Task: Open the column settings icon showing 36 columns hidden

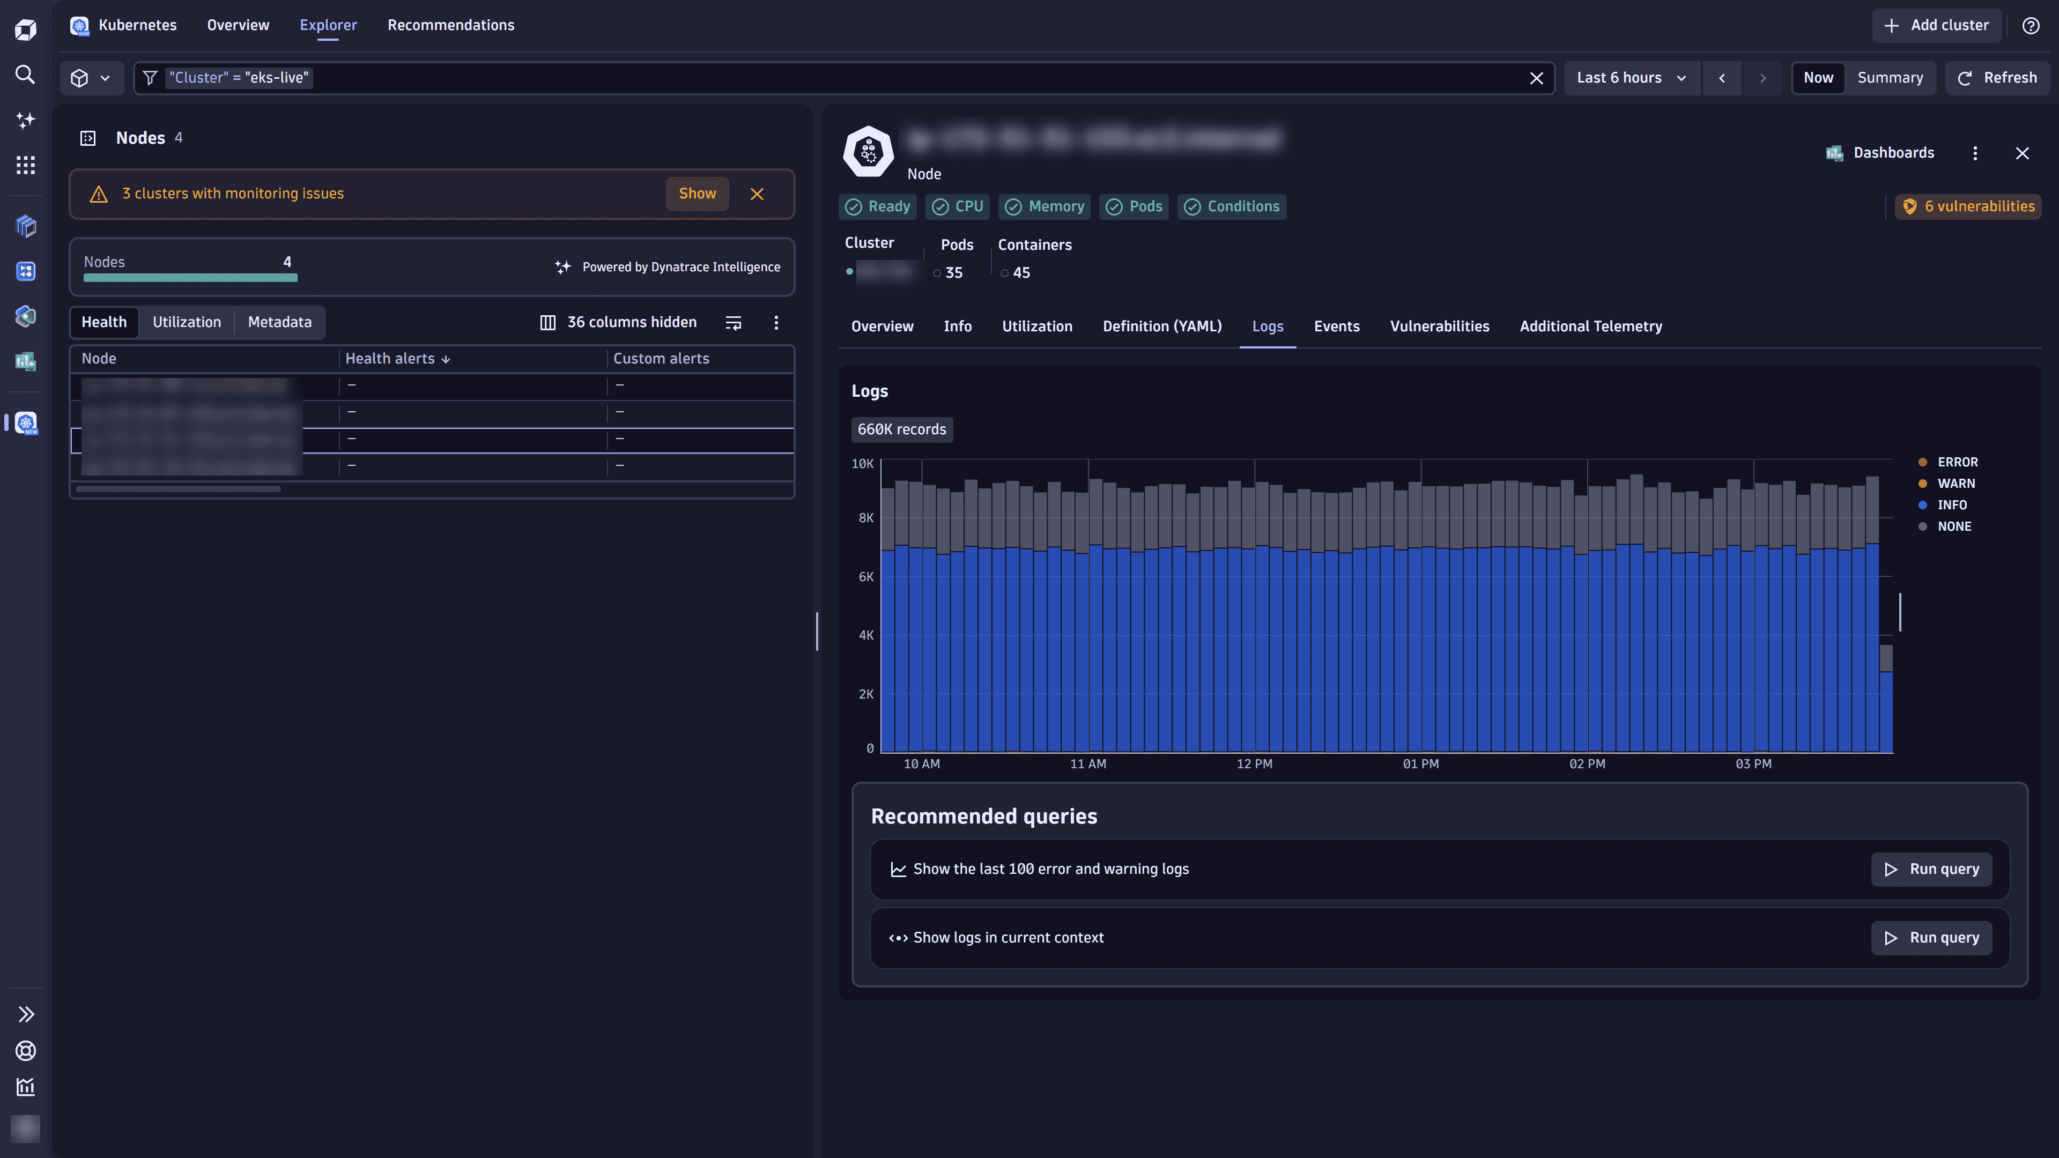Action: (547, 322)
